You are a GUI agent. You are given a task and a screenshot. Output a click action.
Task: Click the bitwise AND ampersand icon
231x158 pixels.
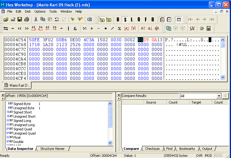75,28
